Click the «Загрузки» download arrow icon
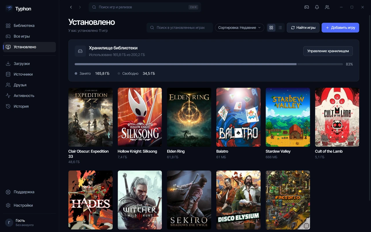 (x=8, y=64)
